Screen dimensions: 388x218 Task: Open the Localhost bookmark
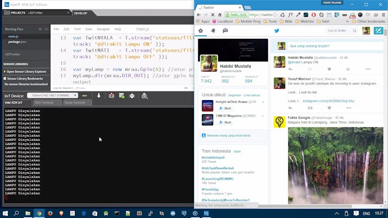click(222, 21)
